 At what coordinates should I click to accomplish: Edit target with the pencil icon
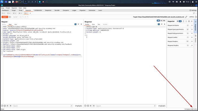(186, 17)
